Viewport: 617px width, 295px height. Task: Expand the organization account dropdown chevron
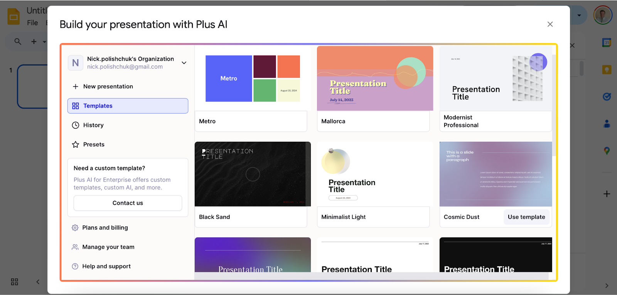[x=184, y=63]
